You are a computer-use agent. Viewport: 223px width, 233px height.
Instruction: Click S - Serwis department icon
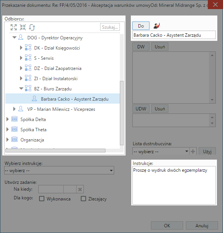[28, 57]
